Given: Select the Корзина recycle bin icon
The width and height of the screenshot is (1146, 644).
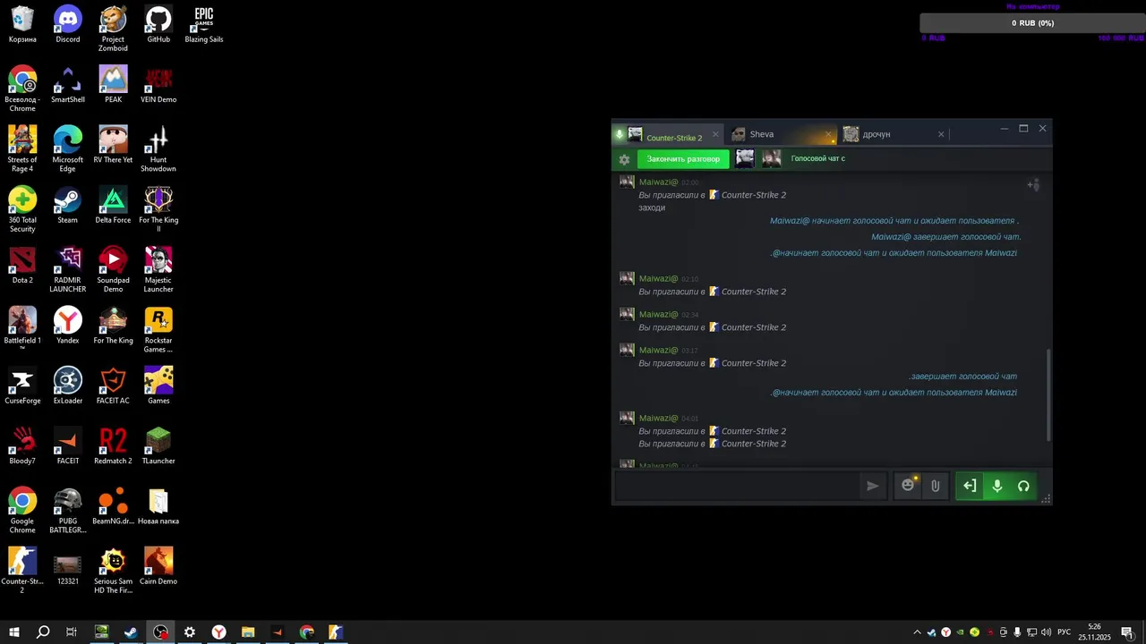Looking at the screenshot, I should pos(22,24).
